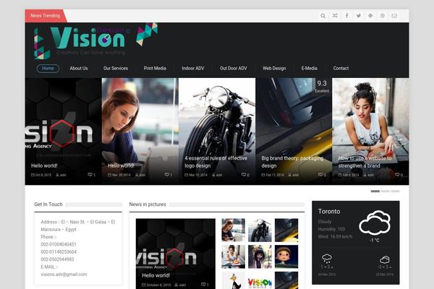Open the purple-haired doll thumbnail
The width and height of the screenshot is (434, 289).
click(260, 256)
